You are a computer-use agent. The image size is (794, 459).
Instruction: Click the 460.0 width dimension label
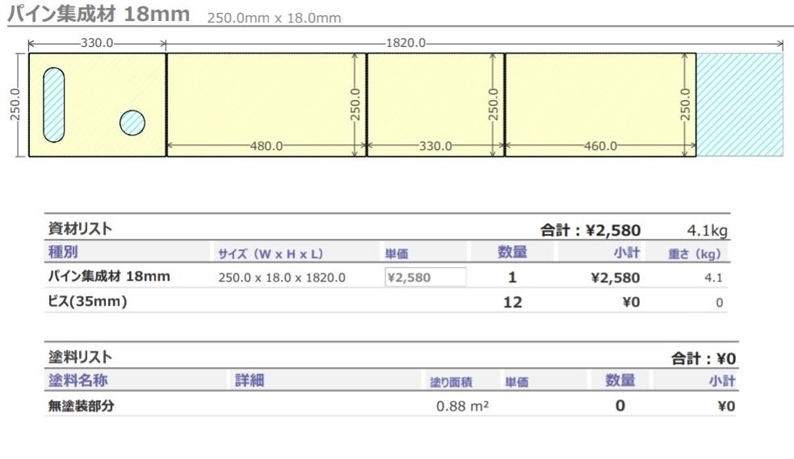tap(600, 146)
